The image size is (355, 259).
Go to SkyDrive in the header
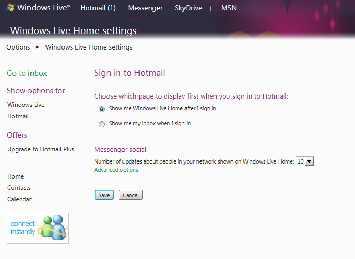[x=189, y=8]
